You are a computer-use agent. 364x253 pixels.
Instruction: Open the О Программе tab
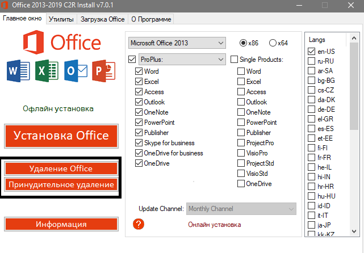[151, 19]
